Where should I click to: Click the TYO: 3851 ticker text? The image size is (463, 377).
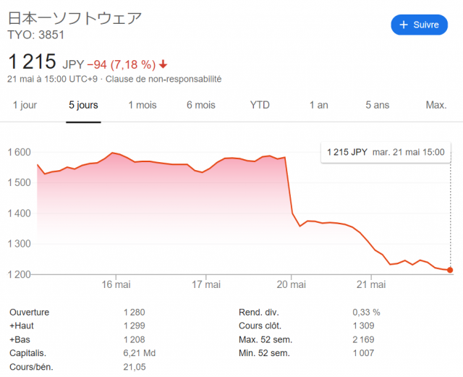point(35,35)
